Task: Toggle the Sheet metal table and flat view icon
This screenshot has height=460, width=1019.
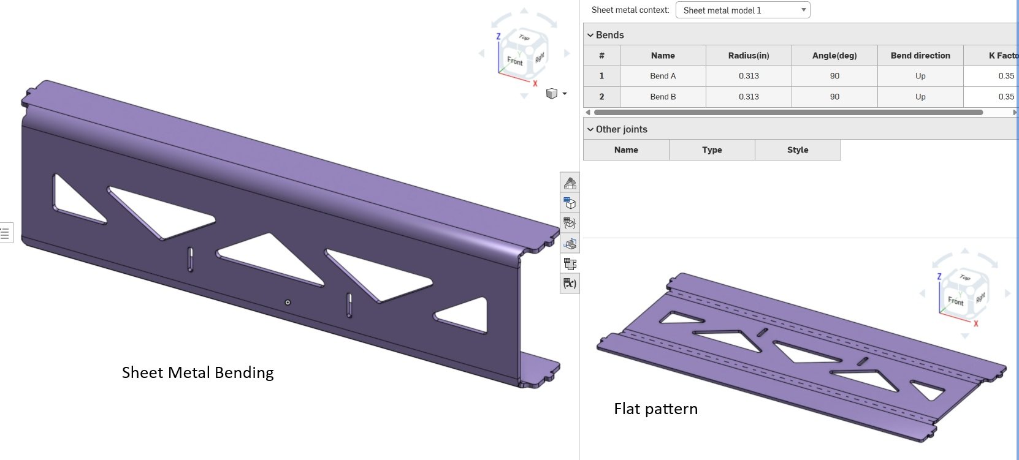Action: coord(570,263)
